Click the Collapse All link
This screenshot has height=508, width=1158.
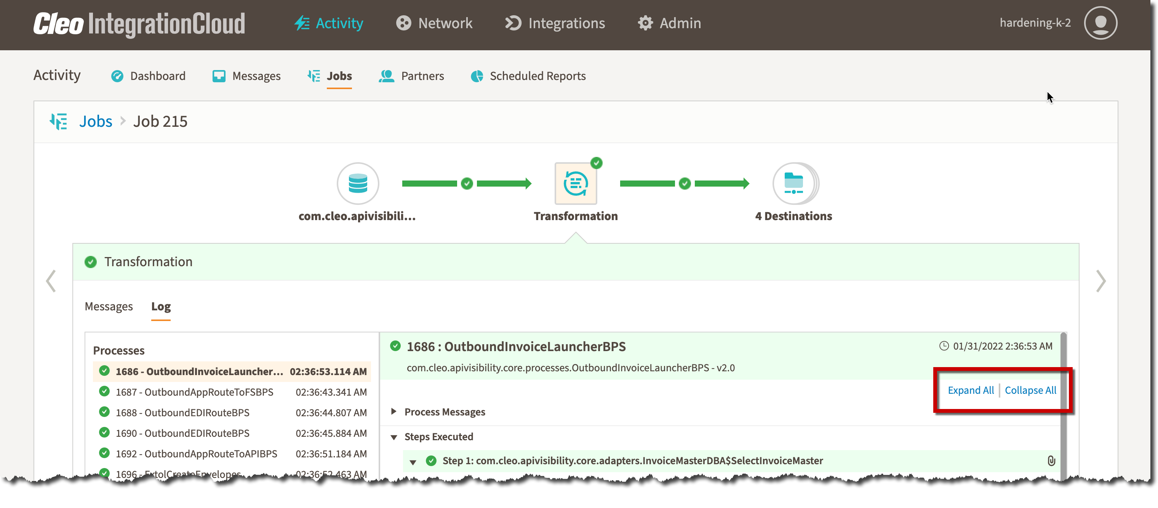pyautogui.click(x=1030, y=390)
